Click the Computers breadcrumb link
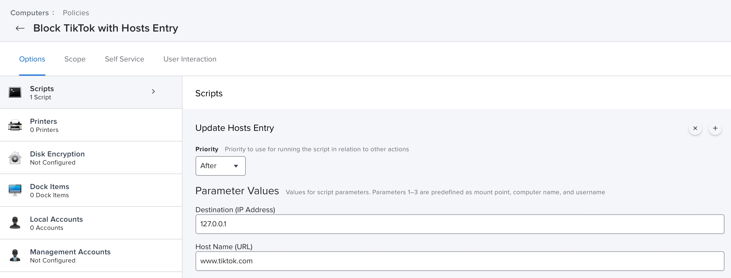Image resolution: width=731 pixels, height=278 pixels. point(29,13)
